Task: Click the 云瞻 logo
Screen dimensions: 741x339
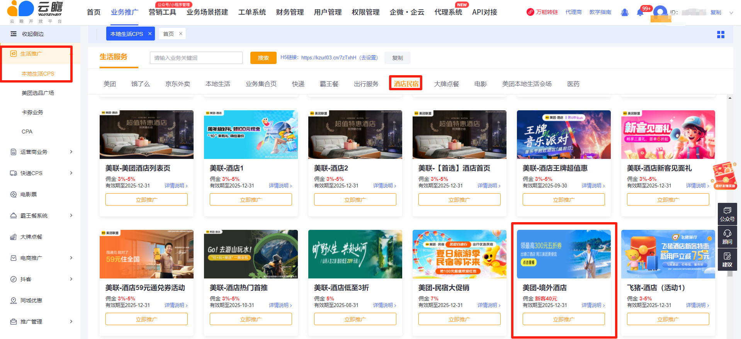Action: tap(35, 12)
